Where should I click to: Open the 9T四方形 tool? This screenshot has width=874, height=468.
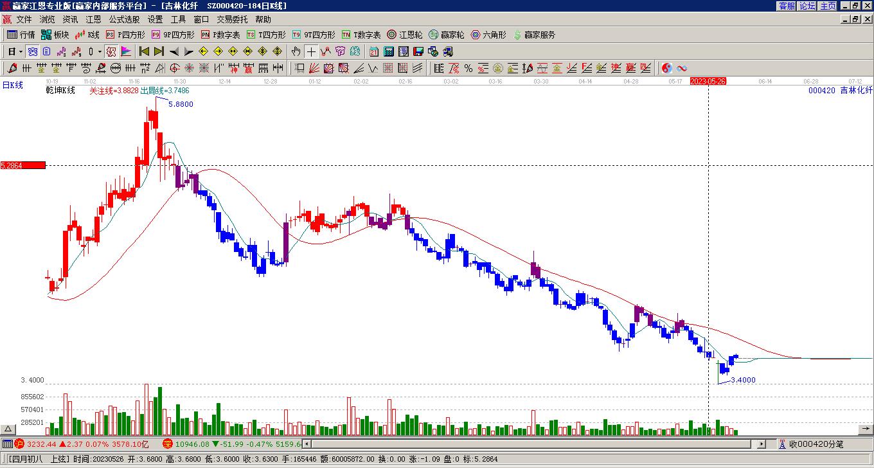pos(313,35)
